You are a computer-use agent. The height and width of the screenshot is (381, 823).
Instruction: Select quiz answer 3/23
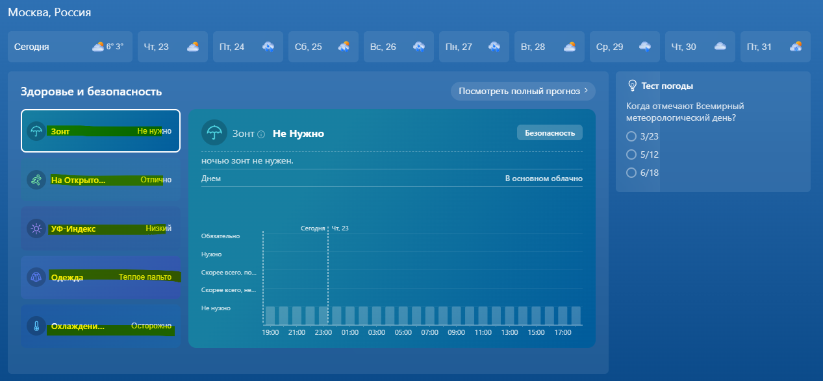point(631,136)
